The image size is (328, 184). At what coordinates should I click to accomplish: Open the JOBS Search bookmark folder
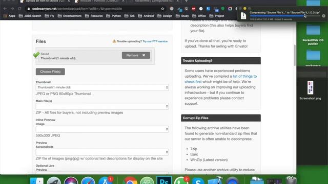30,16
